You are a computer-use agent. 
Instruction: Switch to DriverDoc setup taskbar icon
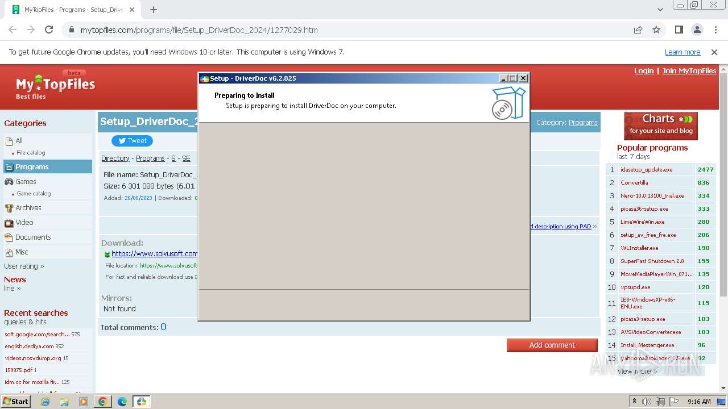[x=142, y=402]
